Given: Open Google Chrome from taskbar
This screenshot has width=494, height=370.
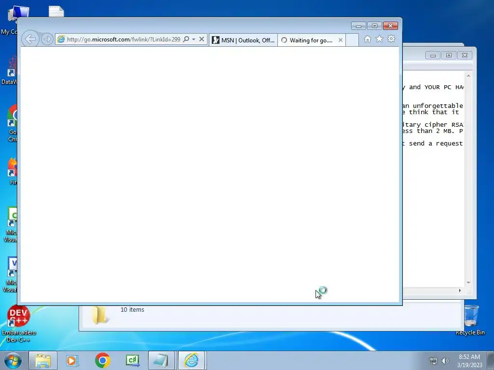Looking at the screenshot, I should pyautogui.click(x=102, y=360).
